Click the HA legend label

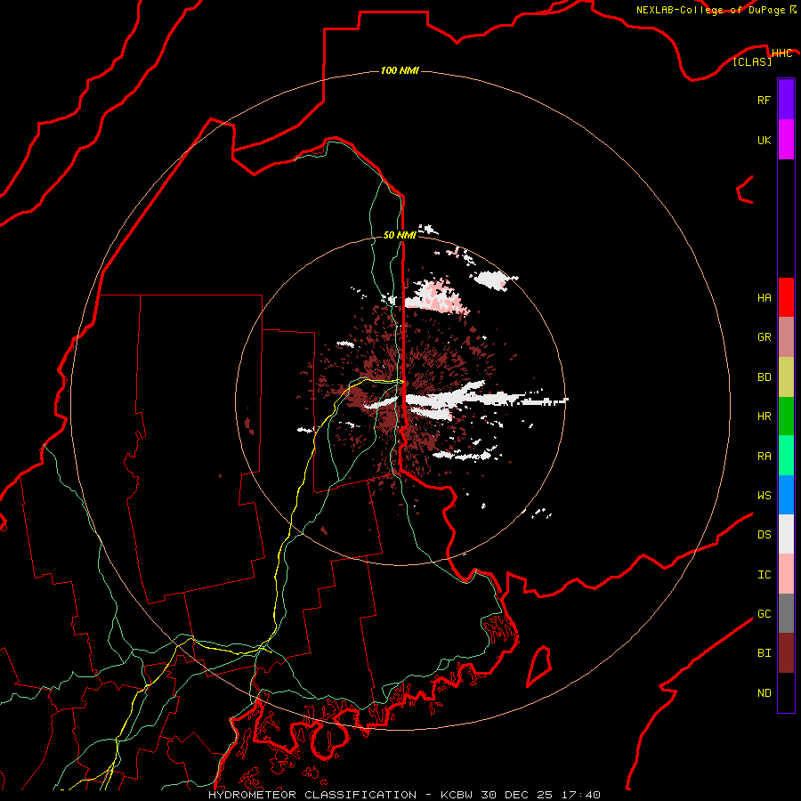[x=764, y=297]
